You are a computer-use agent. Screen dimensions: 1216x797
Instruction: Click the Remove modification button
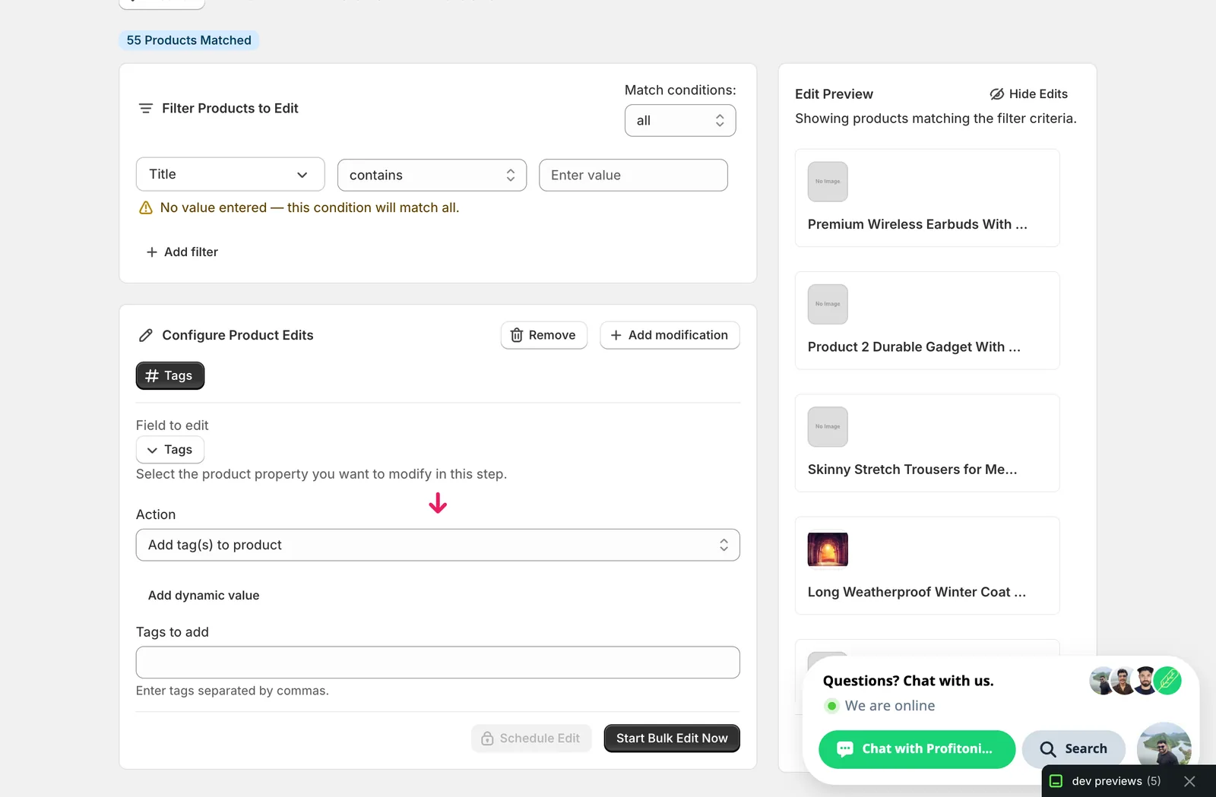(544, 335)
